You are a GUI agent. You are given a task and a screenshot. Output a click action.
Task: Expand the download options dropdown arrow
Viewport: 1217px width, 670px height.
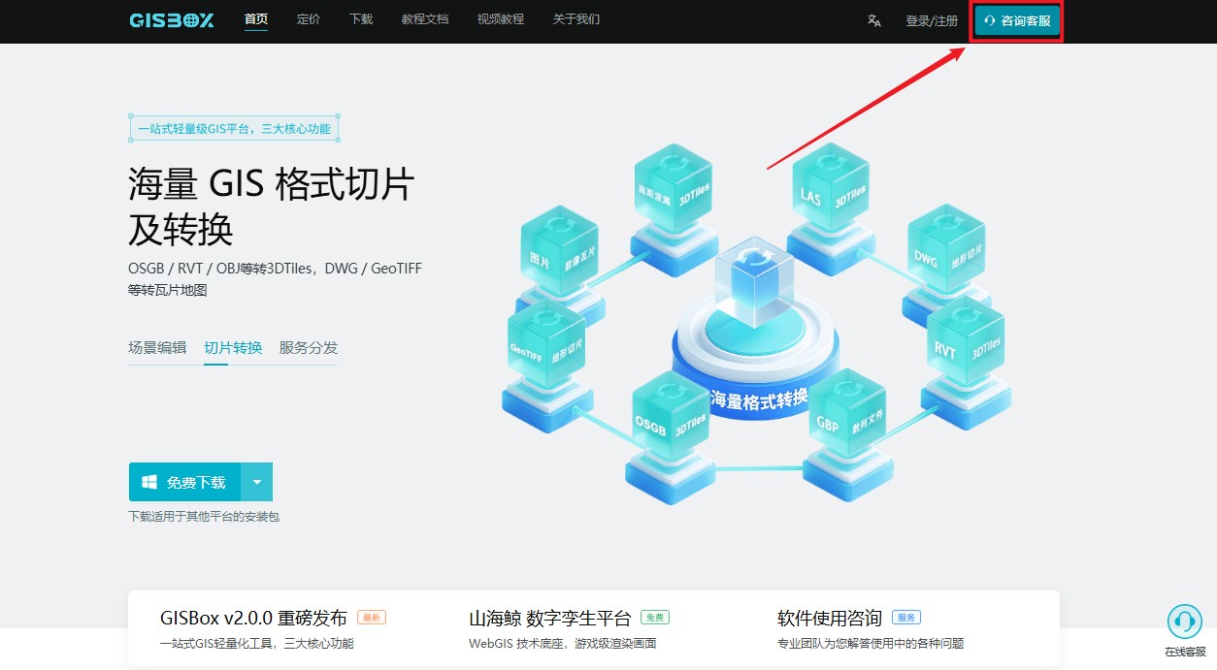(x=257, y=482)
